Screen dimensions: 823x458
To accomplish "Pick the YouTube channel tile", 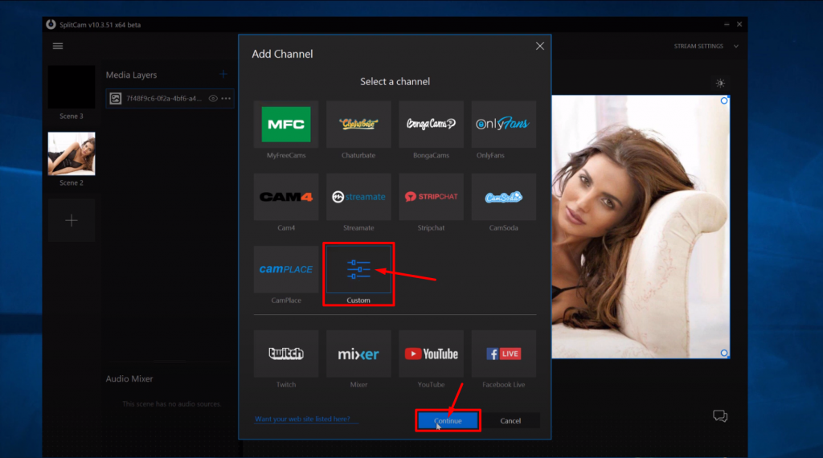I will (431, 354).
